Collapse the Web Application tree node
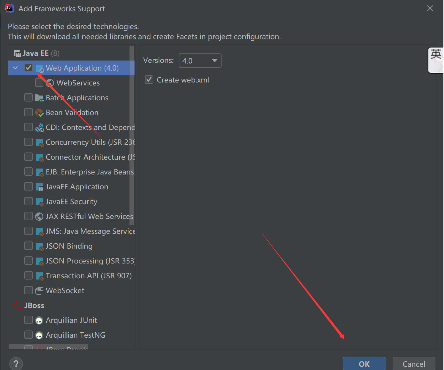Screen dimensions: 444x370 15,68
